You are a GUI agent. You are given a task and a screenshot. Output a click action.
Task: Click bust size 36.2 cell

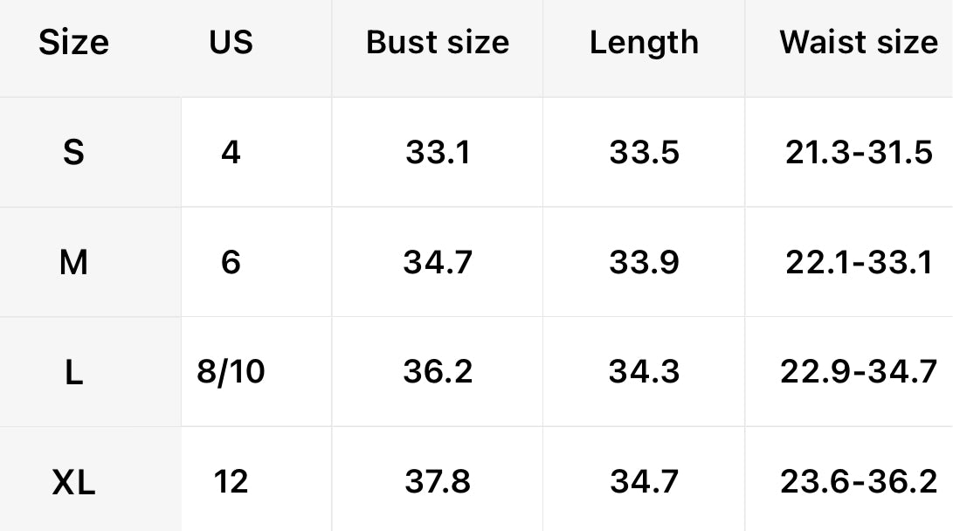437,372
